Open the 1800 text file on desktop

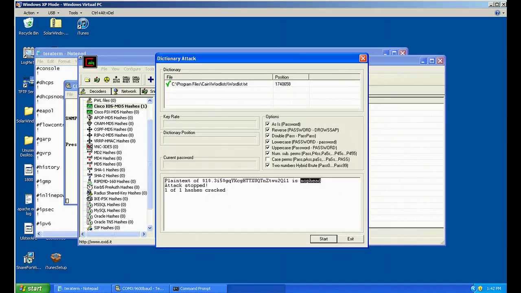tap(28, 173)
